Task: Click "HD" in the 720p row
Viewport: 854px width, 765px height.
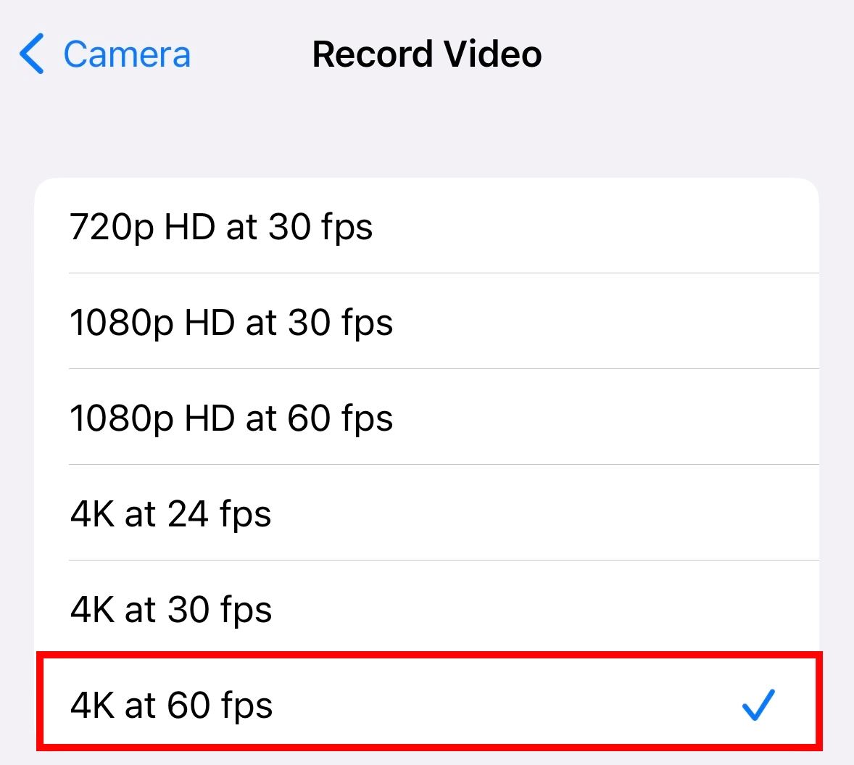Action: tap(190, 227)
